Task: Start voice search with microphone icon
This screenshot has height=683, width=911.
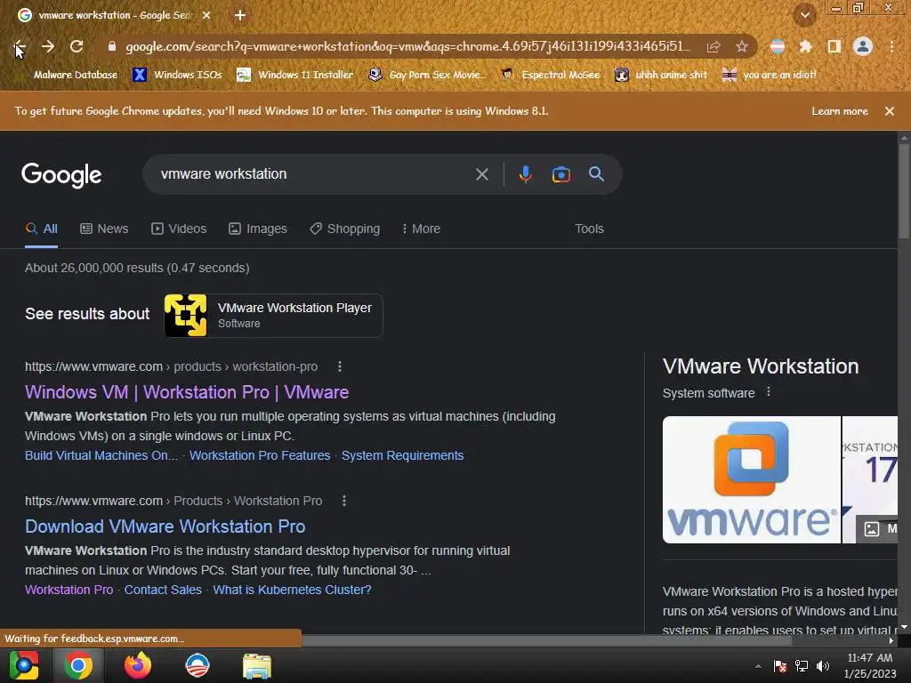Action: [525, 174]
